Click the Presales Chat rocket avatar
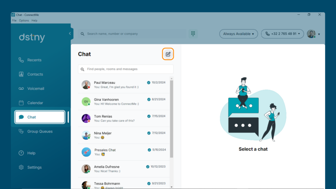The height and width of the screenshot is (189, 336). pyautogui.click(x=86, y=152)
